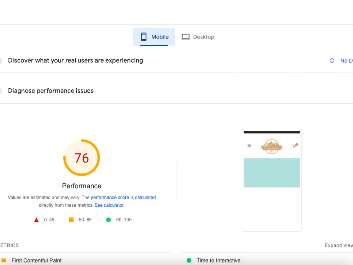This screenshot has width=353, height=265.
Task: Click the hamburger menu icon in the preview
Action: click(249, 146)
